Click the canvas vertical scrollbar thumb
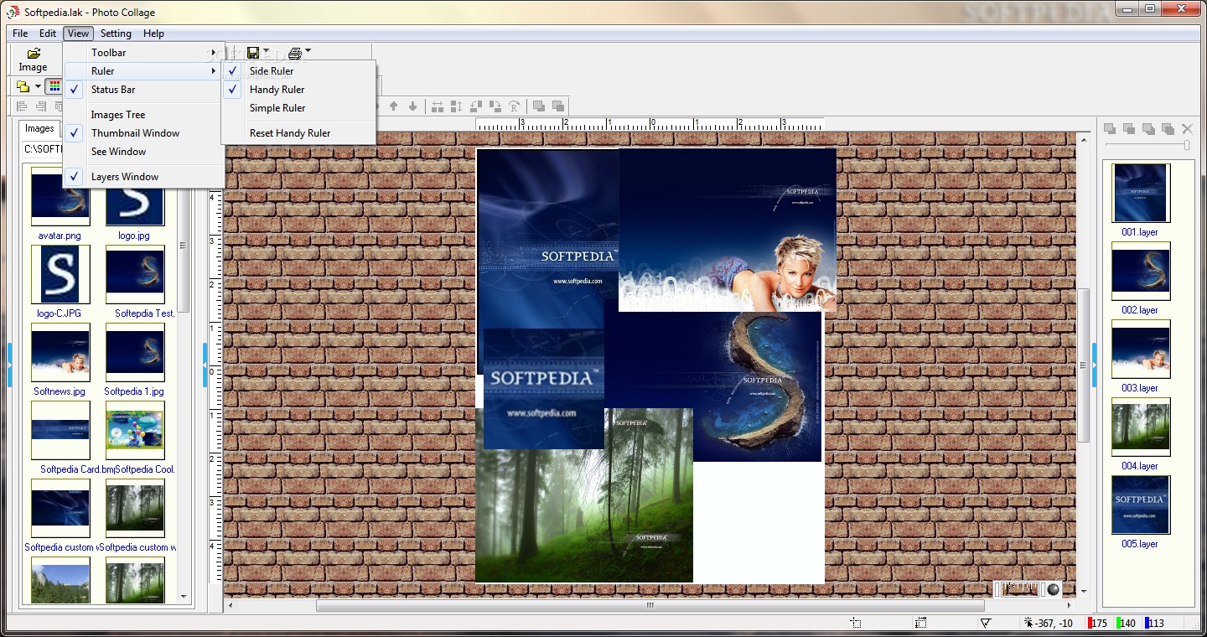Viewport: 1207px width, 637px height. click(1084, 365)
